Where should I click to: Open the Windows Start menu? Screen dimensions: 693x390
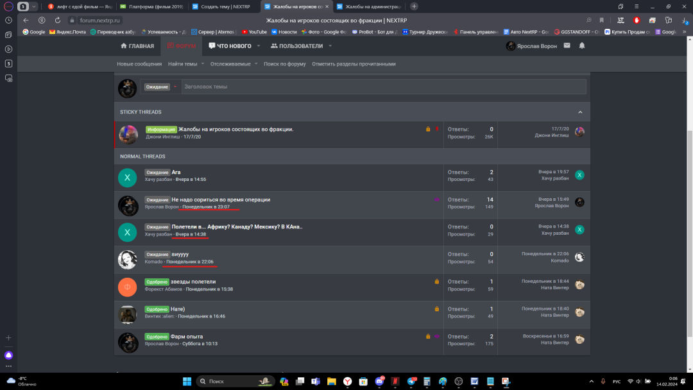click(187, 381)
